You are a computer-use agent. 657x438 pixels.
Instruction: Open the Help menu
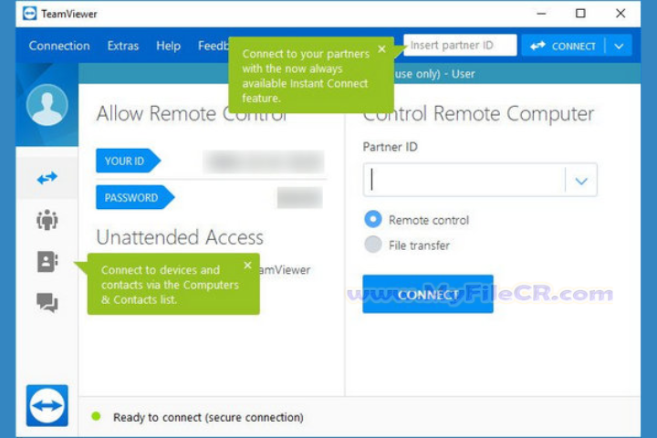coord(168,46)
